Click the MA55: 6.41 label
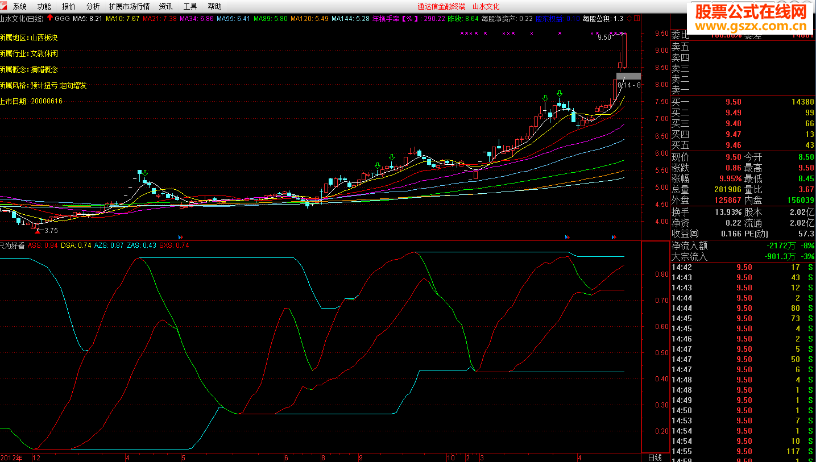The image size is (816, 462). (234, 19)
